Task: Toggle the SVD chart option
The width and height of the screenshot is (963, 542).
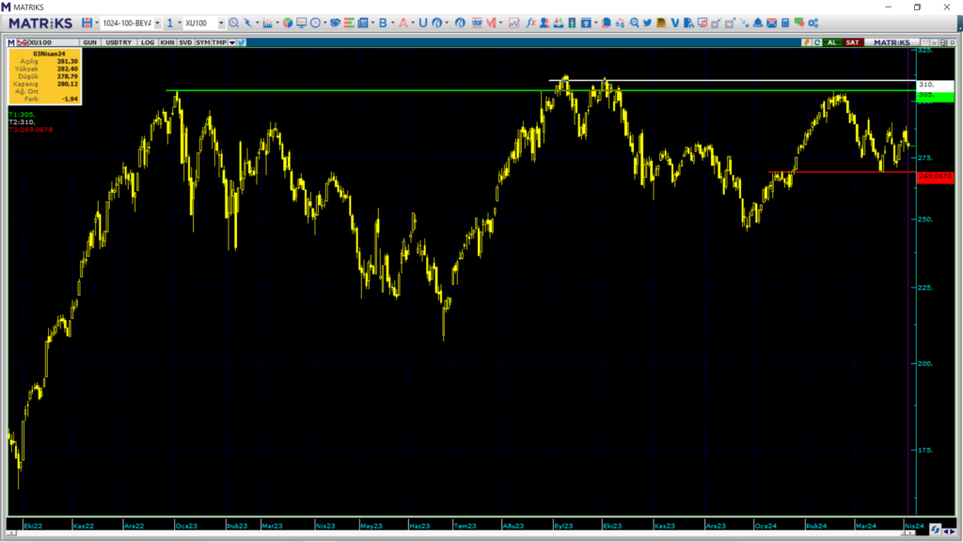Action: pyautogui.click(x=185, y=42)
